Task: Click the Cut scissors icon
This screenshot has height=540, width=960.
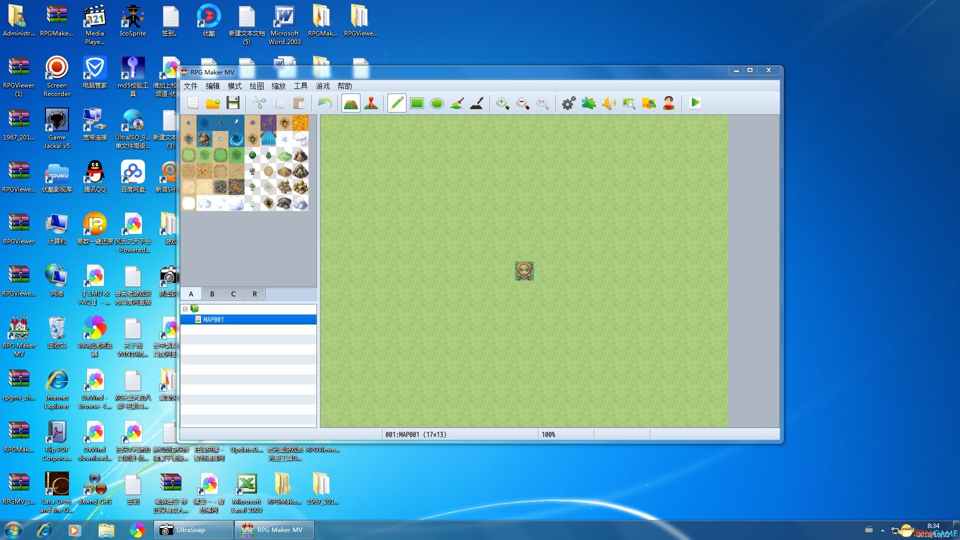Action: pos(259,103)
